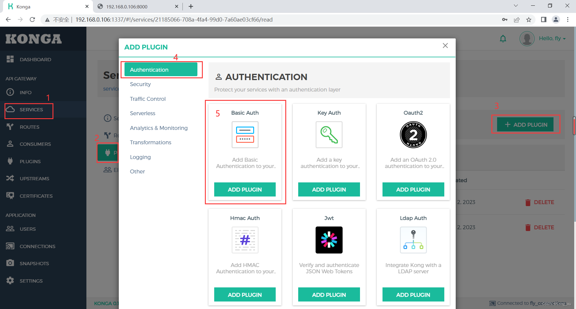Click the notifications bell icon
Image resolution: width=576 pixels, height=309 pixels.
(x=503, y=38)
